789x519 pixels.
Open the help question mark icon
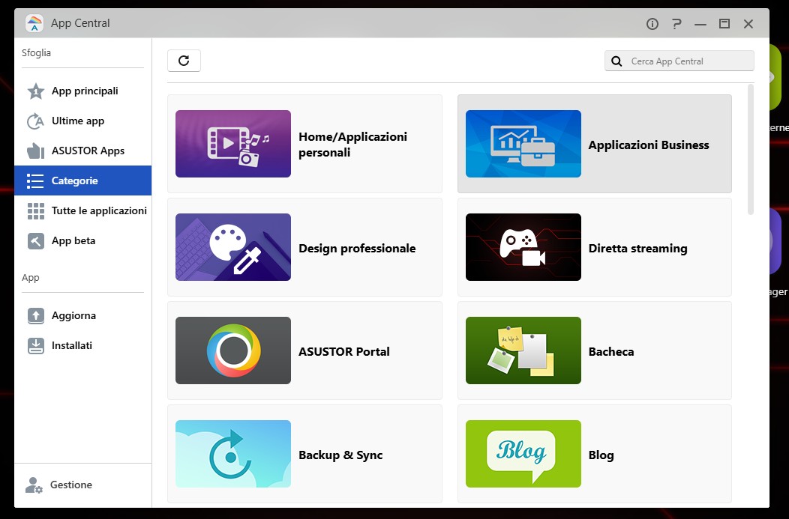pyautogui.click(x=676, y=24)
